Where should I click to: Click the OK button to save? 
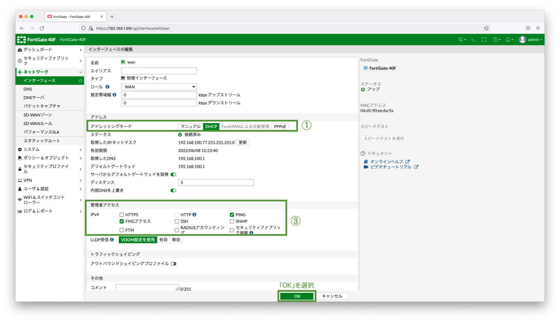(296, 296)
